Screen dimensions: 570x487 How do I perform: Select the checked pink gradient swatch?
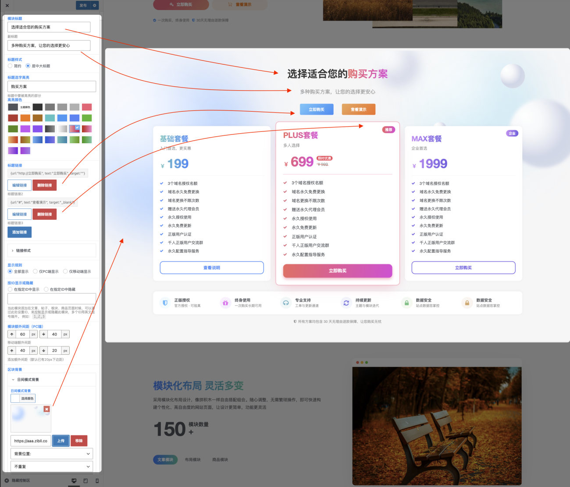(75, 129)
